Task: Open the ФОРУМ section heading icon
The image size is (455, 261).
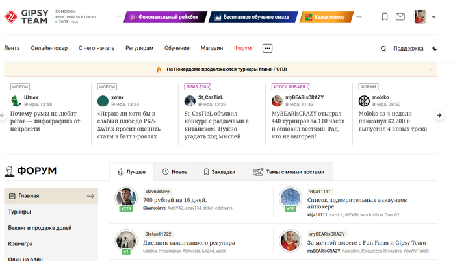Action: coord(9,171)
